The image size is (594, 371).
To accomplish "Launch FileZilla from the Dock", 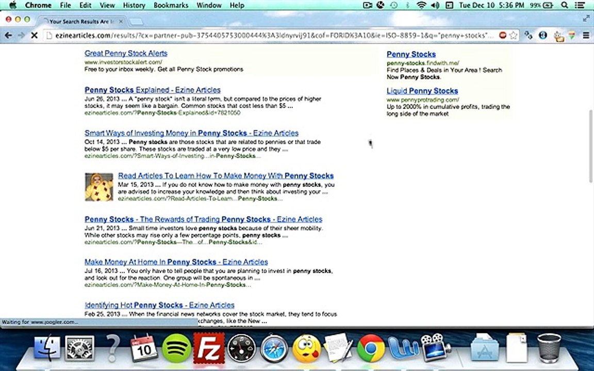I will pyautogui.click(x=209, y=348).
